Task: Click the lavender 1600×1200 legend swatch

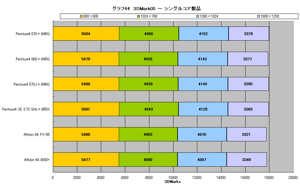Action: [259, 16]
